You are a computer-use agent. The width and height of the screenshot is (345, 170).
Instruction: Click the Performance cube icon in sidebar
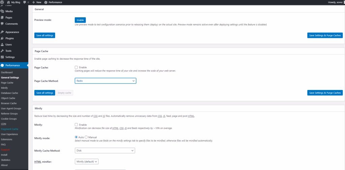pyautogui.click(x=2, y=65)
